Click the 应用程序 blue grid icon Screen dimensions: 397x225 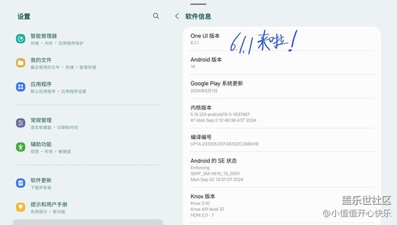click(x=21, y=87)
